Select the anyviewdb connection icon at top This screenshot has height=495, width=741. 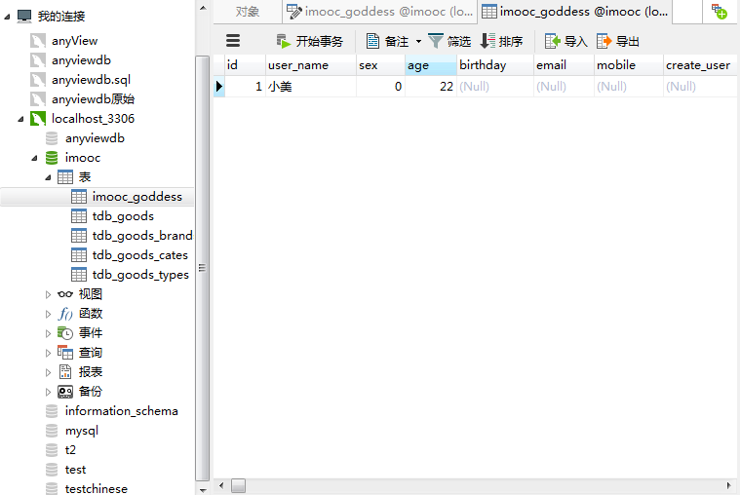38,60
